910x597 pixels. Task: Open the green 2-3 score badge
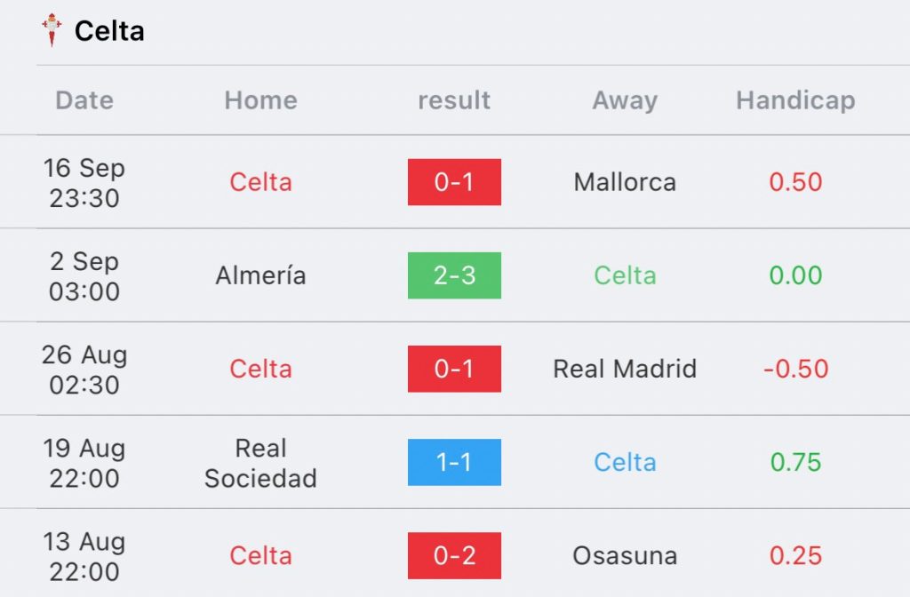[x=454, y=275]
